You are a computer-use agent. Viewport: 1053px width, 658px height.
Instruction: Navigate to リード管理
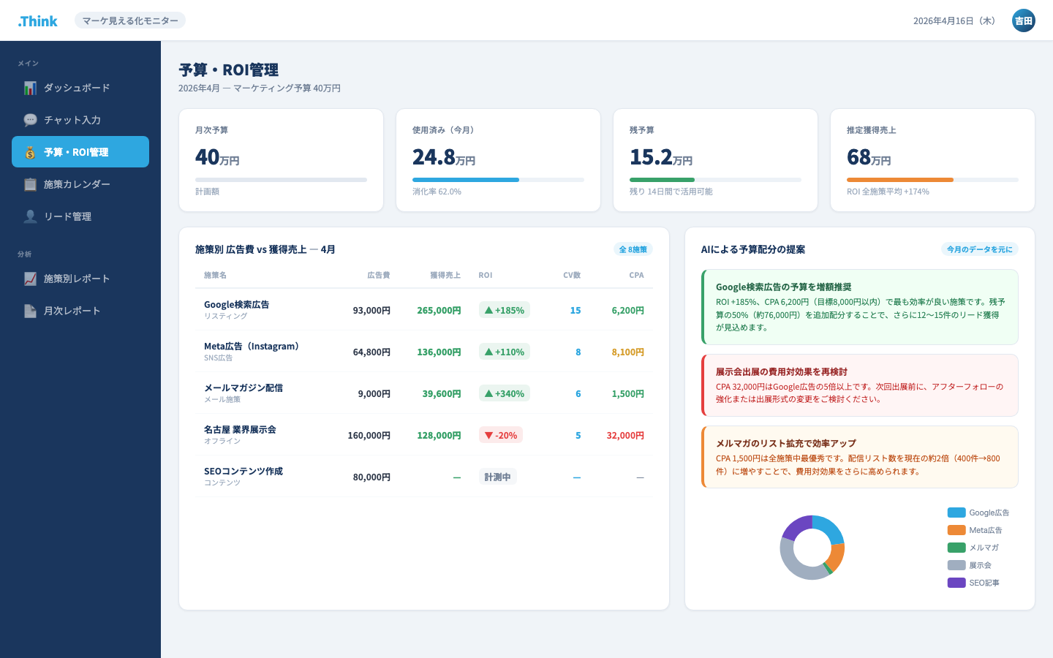[x=80, y=216]
